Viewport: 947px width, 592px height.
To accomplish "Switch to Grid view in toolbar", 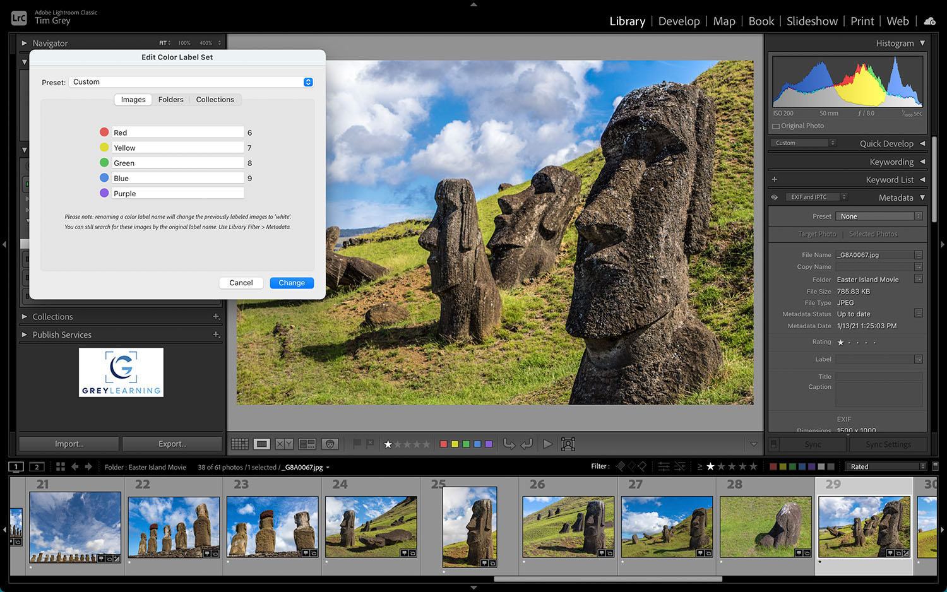I will pos(240,444).
